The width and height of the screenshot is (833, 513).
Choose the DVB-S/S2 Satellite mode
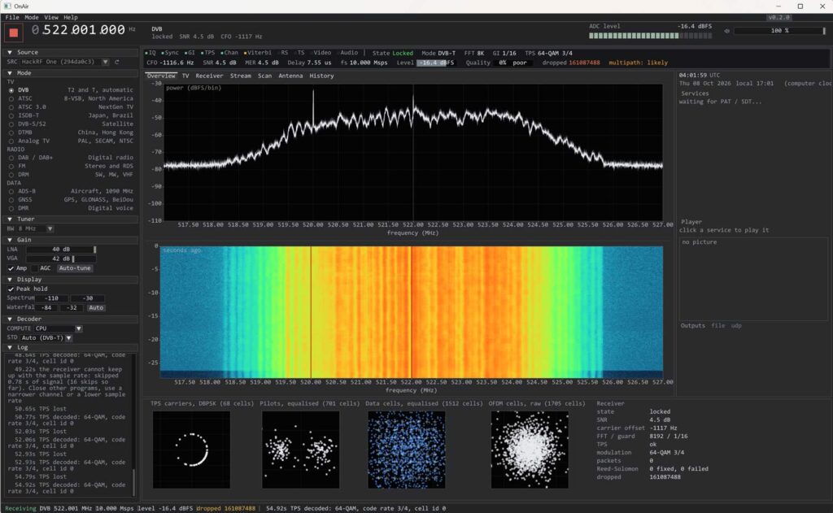point(11,124)
